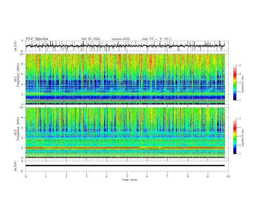Click the 'VLF Spectra' title text
This screenshot has width=257, height=198.
[37, 39]
